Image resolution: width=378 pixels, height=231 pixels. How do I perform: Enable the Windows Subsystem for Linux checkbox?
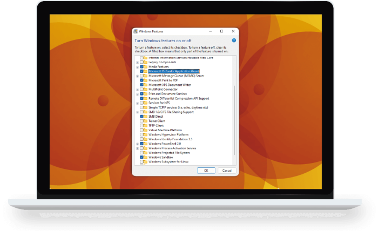click(141, 161)
